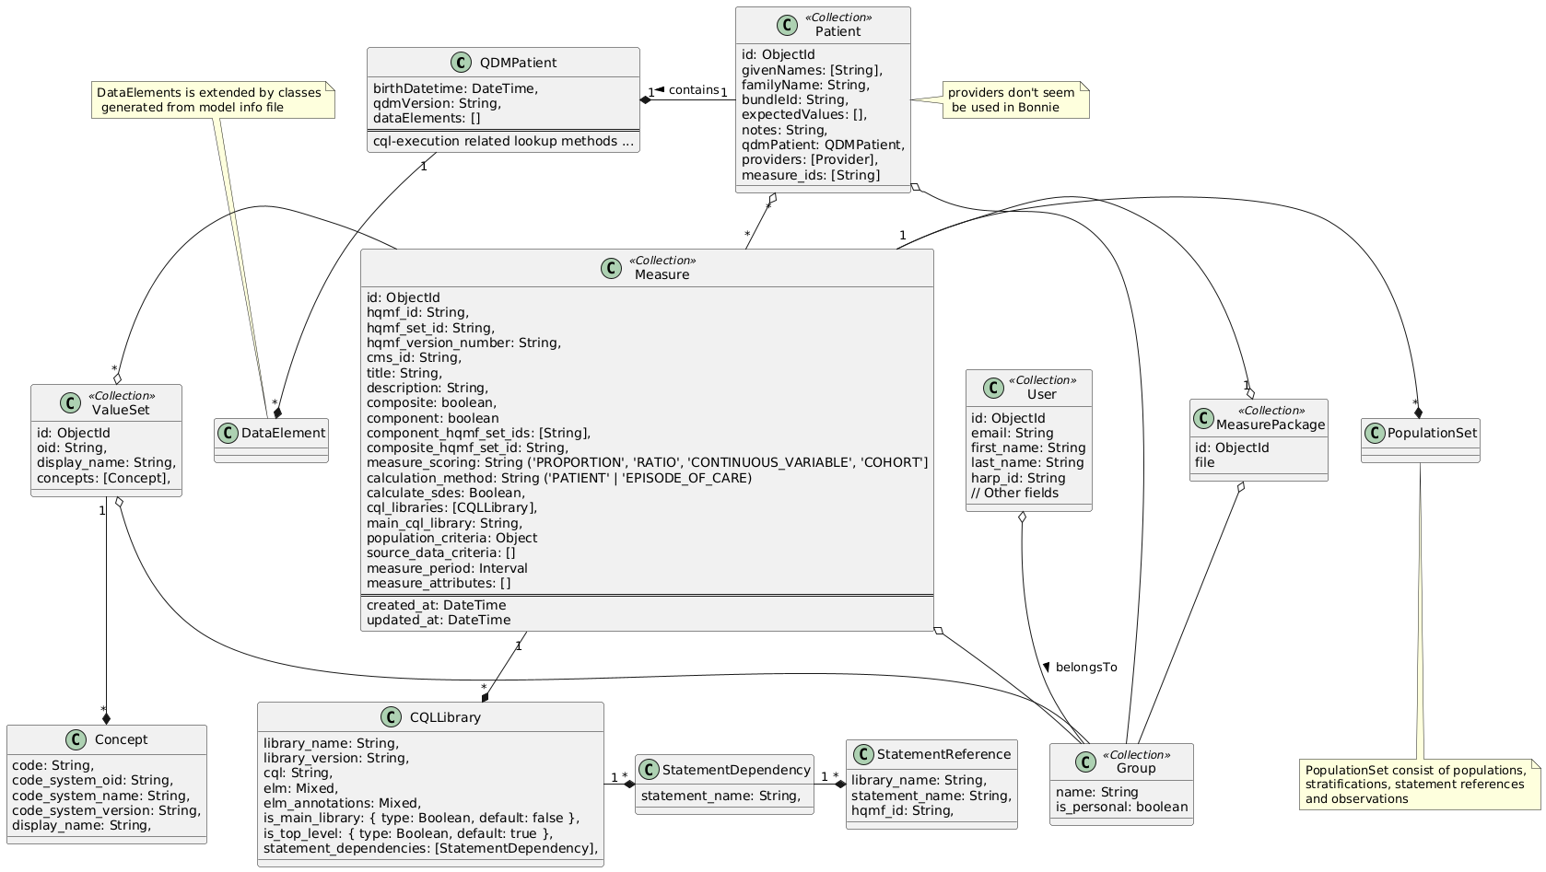Click the calculation_method field in Measure
This screenshot has height=872, width=1546.
pos(559,478)
